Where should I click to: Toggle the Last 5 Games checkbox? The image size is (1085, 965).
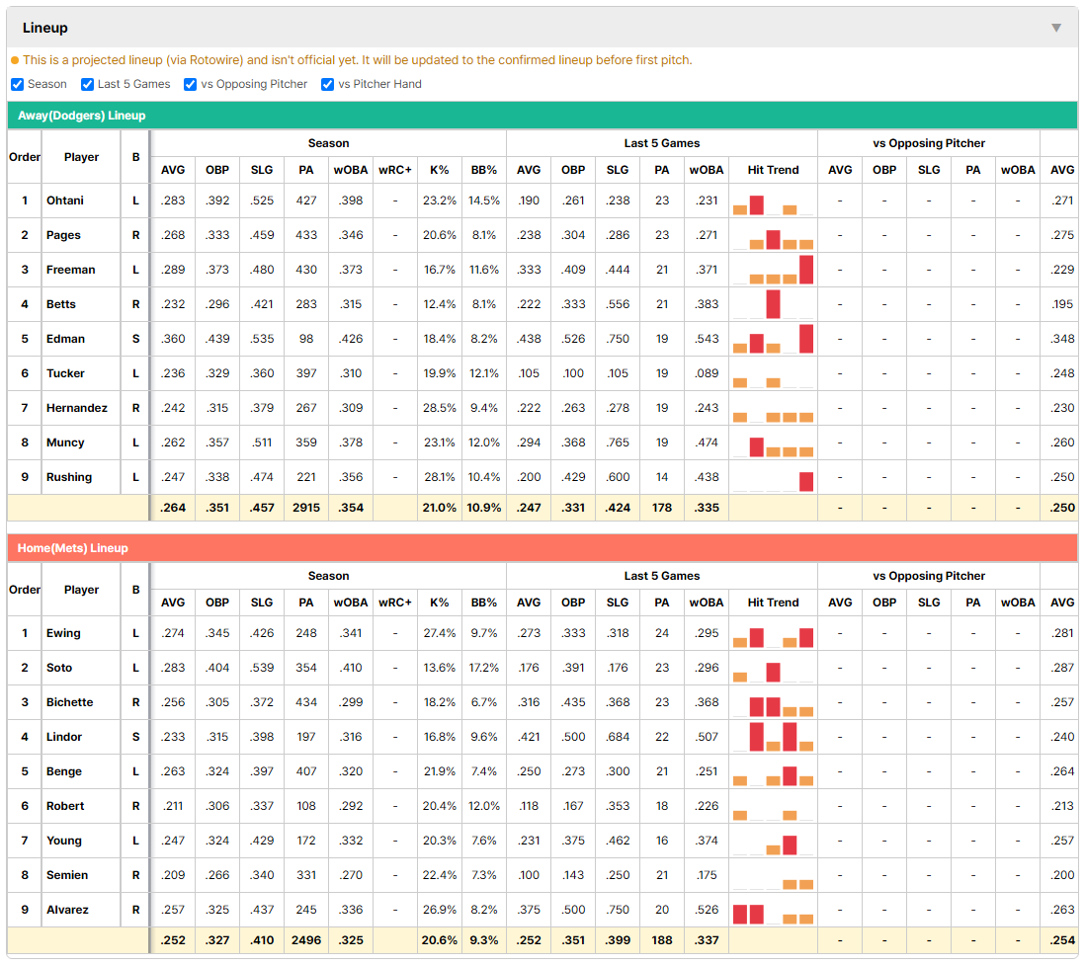[x=87, y=84]
